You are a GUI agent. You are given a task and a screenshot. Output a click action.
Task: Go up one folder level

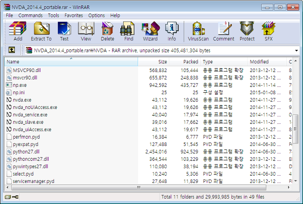(12, 50)
